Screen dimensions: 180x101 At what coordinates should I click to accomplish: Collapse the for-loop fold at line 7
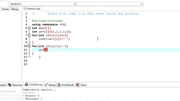29,35
